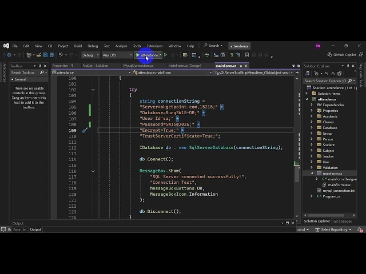Click Collapse All in Solution Explorer
The height and width of the screenshot is (274, 366).
pyautogui.click(x=333, y=74)
